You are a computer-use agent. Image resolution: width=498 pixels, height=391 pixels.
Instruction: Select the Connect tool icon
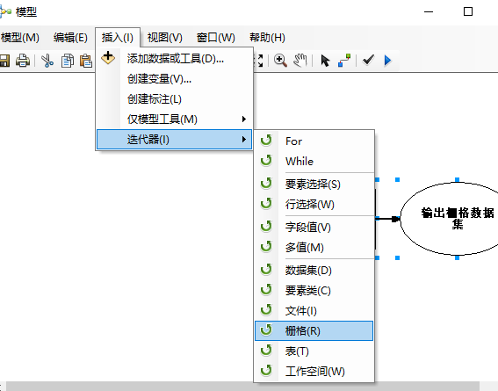tap(344, 61)
